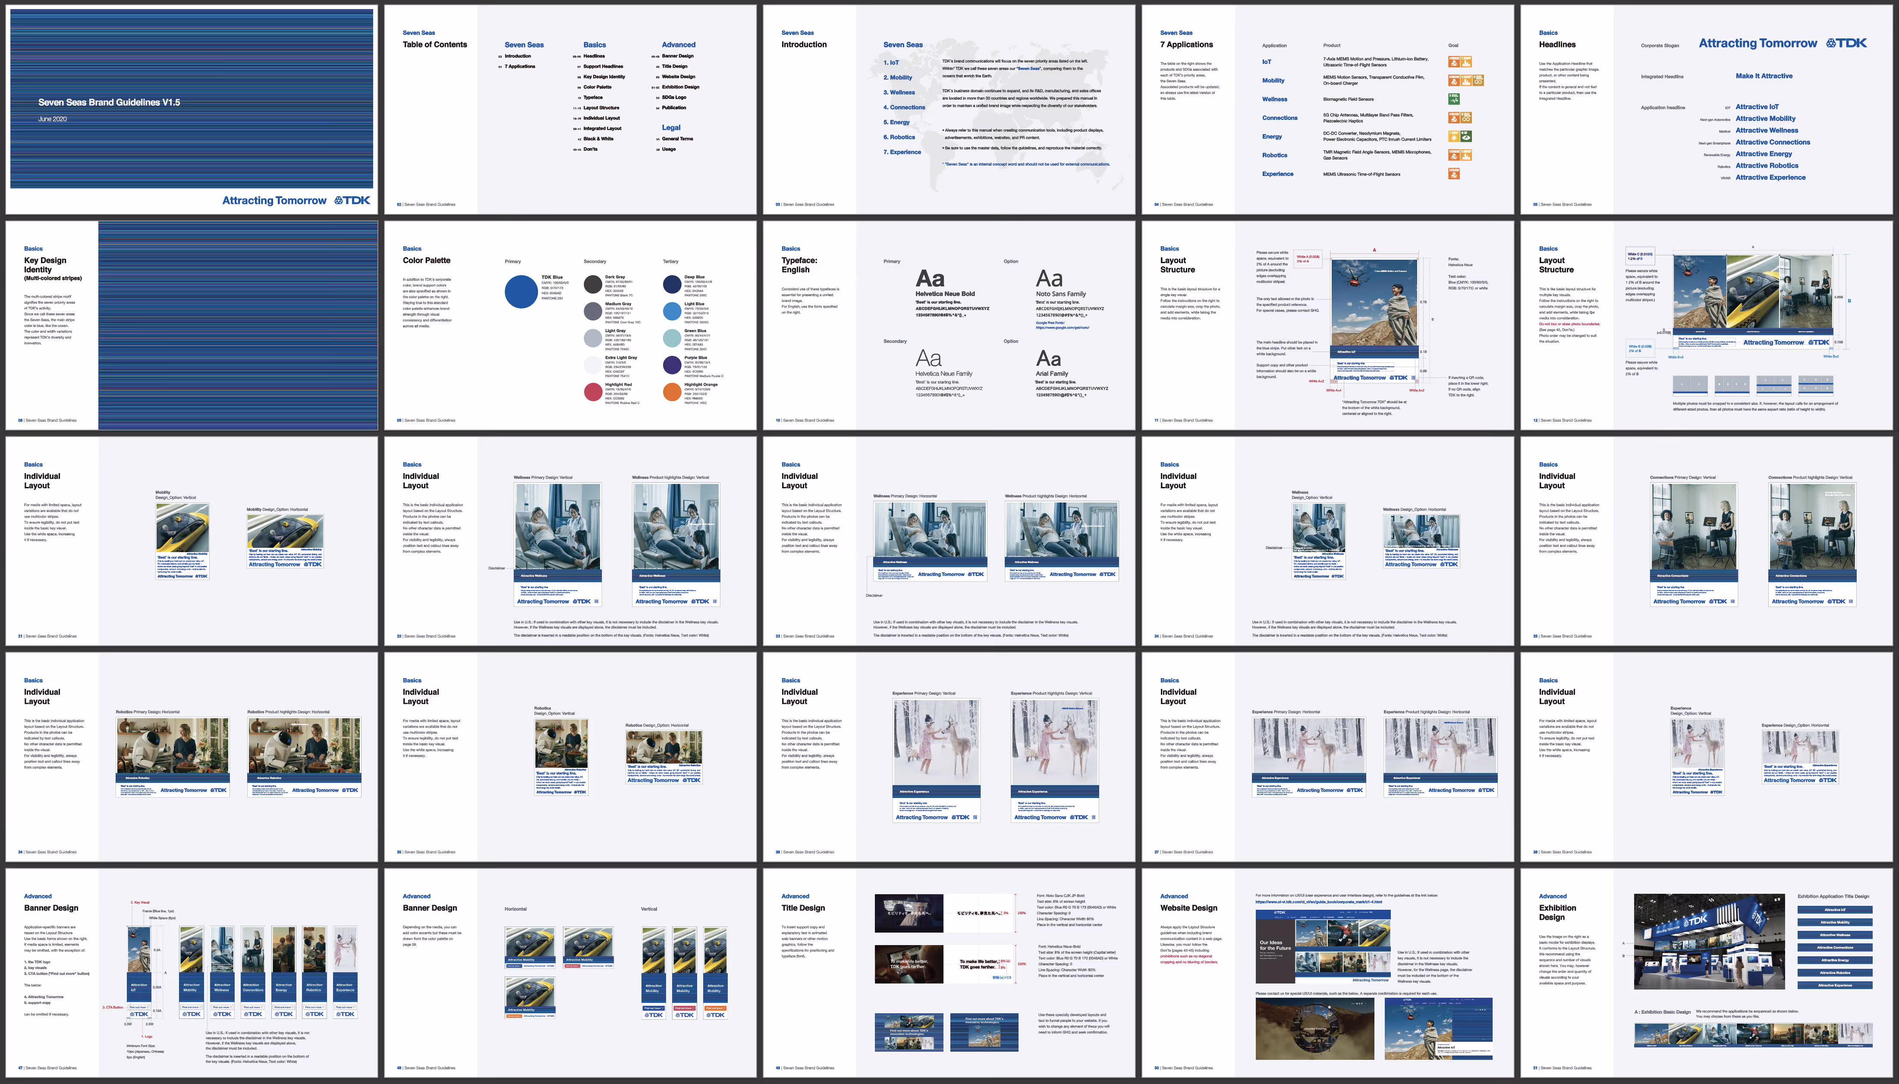This screenshot has height=1084, width=1899.
Task: Click the UX/UI guideline URL on Website Design page
Action: tap(1318, 902)
